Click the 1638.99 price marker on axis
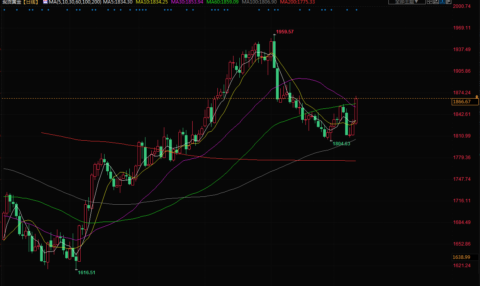This screenshot has width=480, height=286. (x=462, y=257)
